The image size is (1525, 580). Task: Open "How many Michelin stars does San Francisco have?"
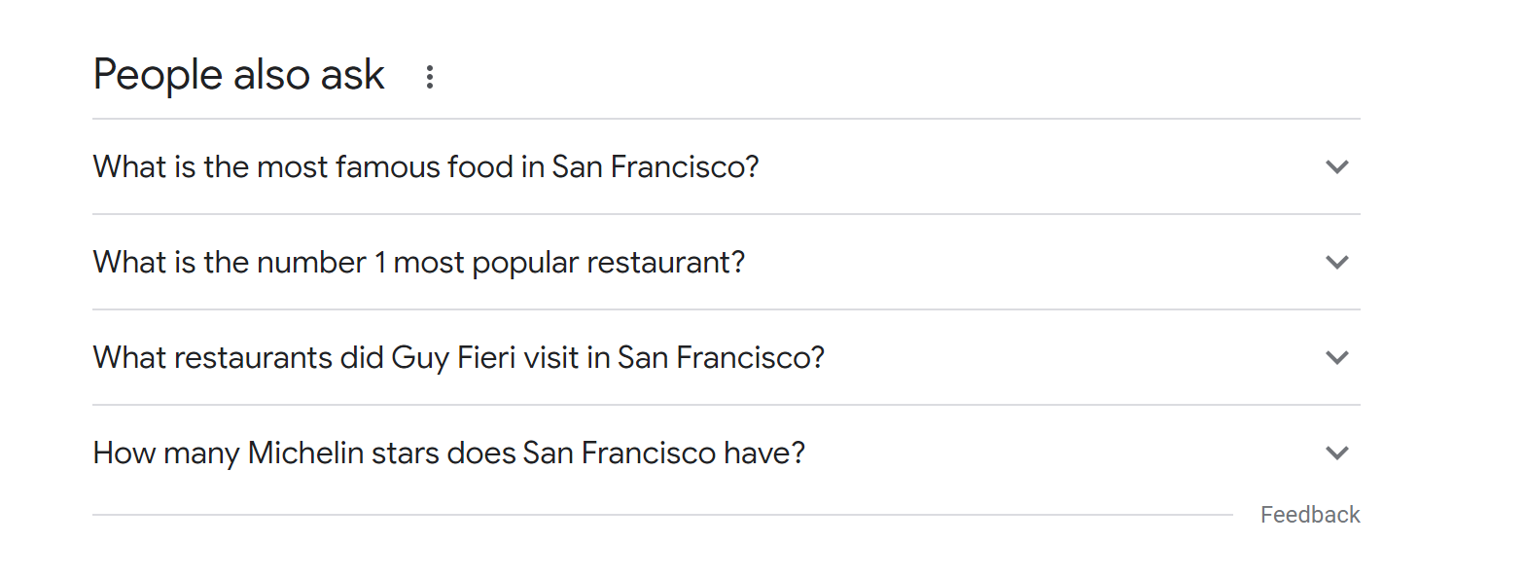(x=448, y=453)
